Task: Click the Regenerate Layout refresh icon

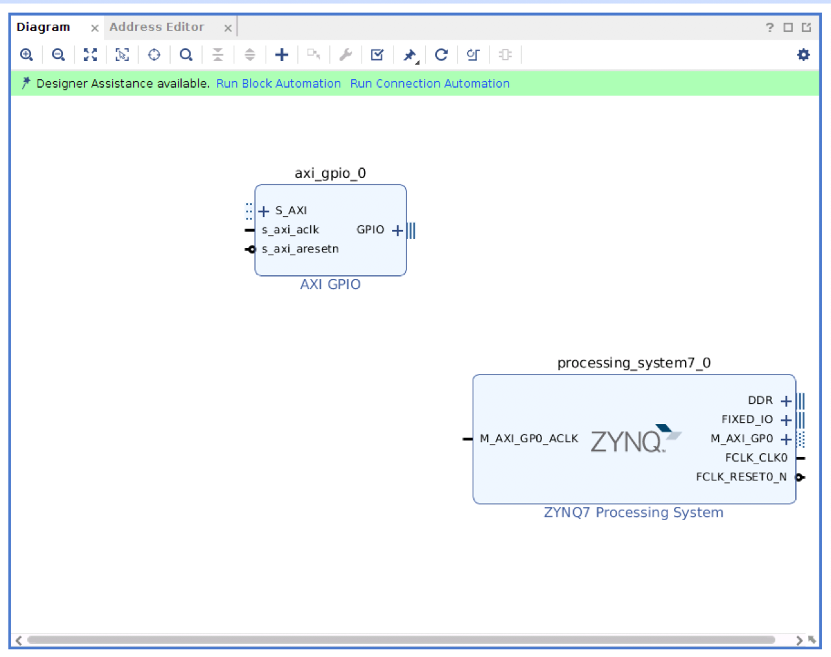Action: pyautogui.click(x=441, y=55)
